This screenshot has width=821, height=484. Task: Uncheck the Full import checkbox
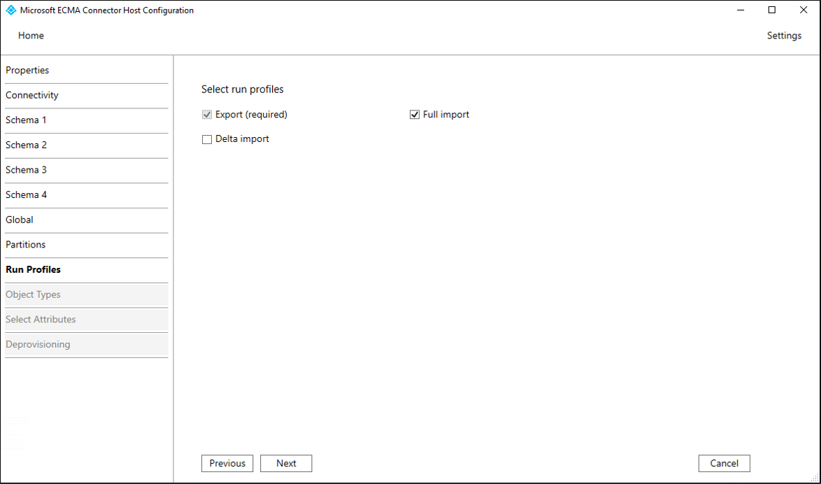[x=414, y=114]
